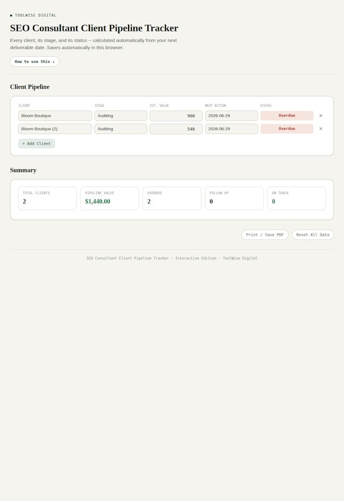The width and height of the screenshot is (344, 501).
Task: Click the Stage column header
Action: tap(100, 105)
